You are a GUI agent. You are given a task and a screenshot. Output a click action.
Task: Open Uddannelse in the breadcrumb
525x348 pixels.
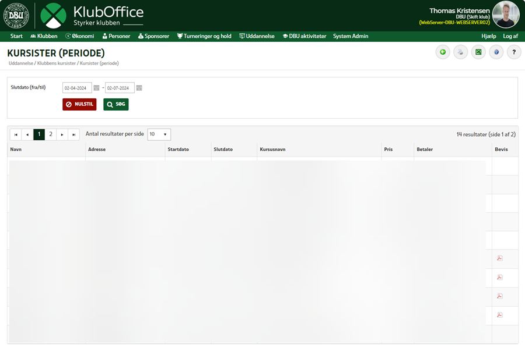tap(21, 63)
